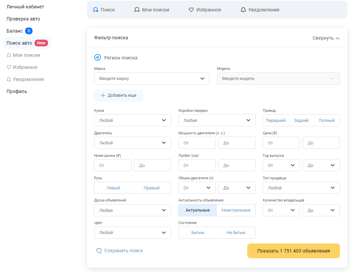Click the sidebar heart icon for Избранное
The height and width of the screenshot is (272, 354).
point(9,67)
